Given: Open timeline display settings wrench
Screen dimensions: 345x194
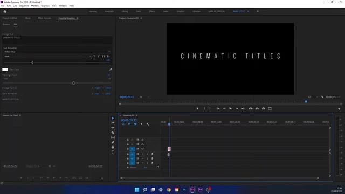Looking at the screenshot, I should pos(148,124).
